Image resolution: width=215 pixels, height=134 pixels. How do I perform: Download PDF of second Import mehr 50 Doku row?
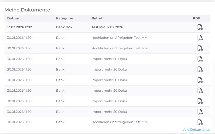pyautogui.click(x=200, y=70)
